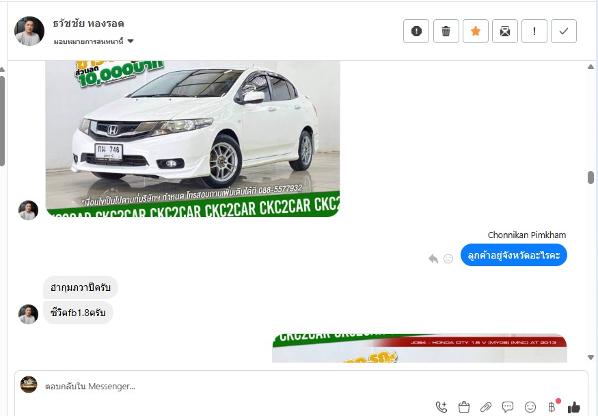Open the customer name ธวัชชัย ทองรอด
The height and width of the screenshot is (416, 598).
(88, 24)
